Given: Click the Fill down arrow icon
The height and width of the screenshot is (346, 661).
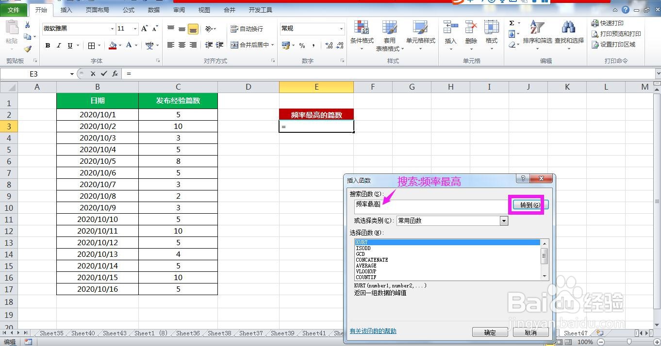Looking at the screenshot, I should tap(512, 34).
